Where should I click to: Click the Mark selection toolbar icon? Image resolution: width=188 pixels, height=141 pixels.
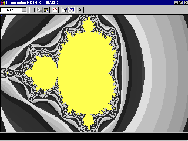click(33, 10)
